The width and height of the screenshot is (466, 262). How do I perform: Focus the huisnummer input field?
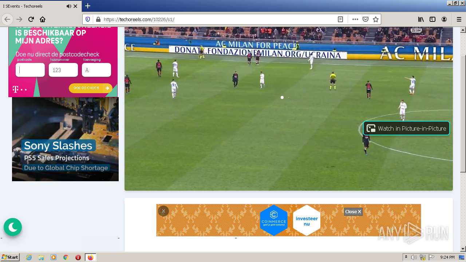(x=63, y=70)
